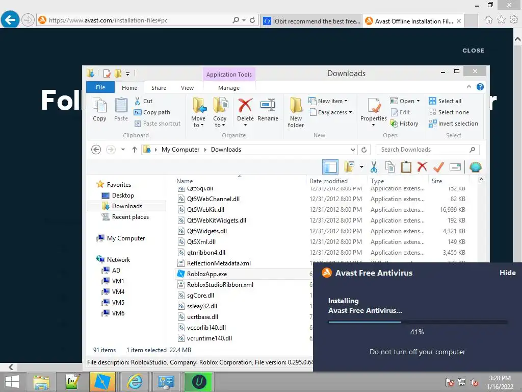Click the browser refresh icon in address bar

[x=252, y=20]
